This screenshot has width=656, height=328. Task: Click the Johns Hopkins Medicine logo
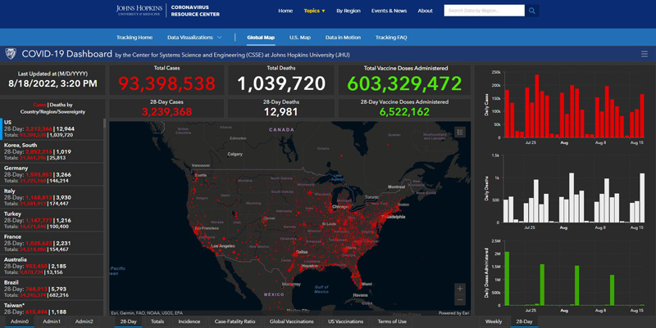(x=139, y=11)
